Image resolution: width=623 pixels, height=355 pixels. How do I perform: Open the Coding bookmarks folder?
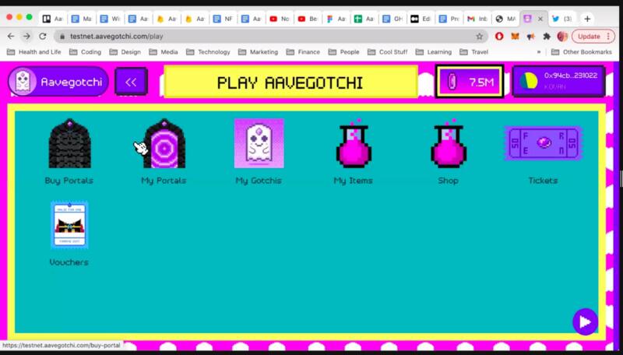pyautogui.click(x=86, y=52)
